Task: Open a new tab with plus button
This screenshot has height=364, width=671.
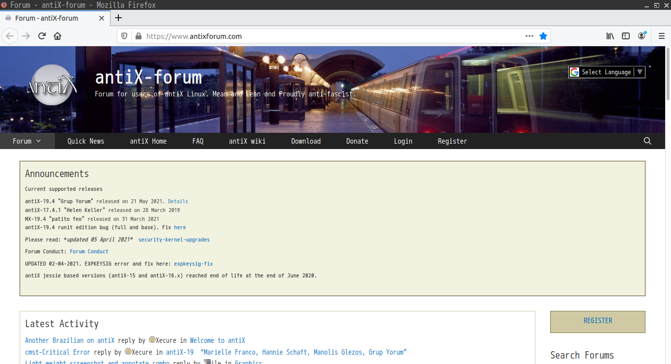Action: pyautogui.click(x=118, y=18)
